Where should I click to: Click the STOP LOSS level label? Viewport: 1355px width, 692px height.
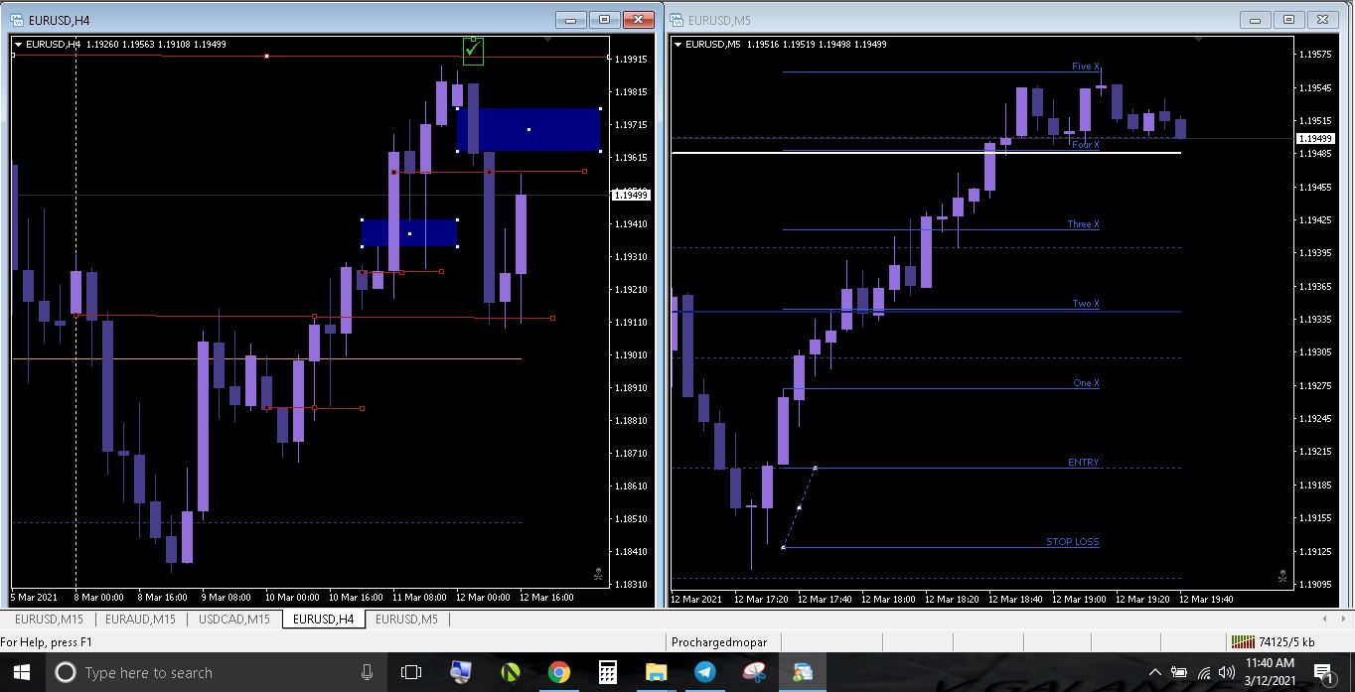(1073, 542)
